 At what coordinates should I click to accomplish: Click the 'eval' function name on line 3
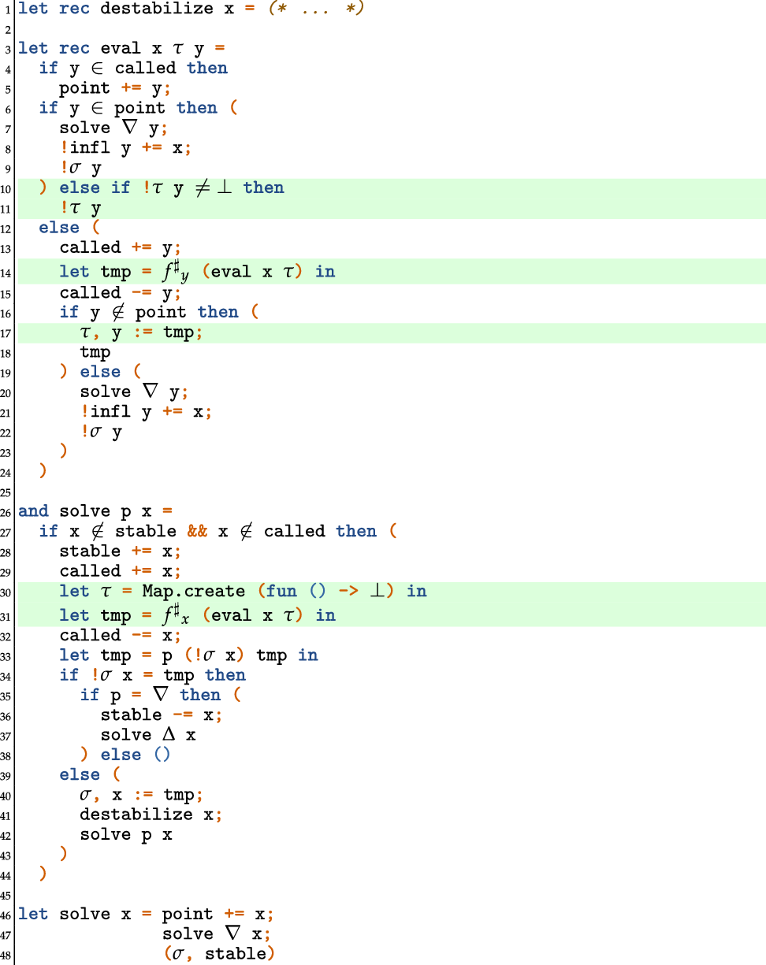coord(121,49)
